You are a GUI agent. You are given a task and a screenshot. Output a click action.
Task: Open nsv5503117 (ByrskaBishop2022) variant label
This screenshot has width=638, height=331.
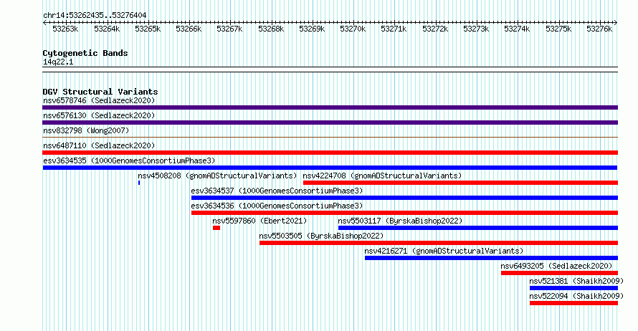pos(400,221)
